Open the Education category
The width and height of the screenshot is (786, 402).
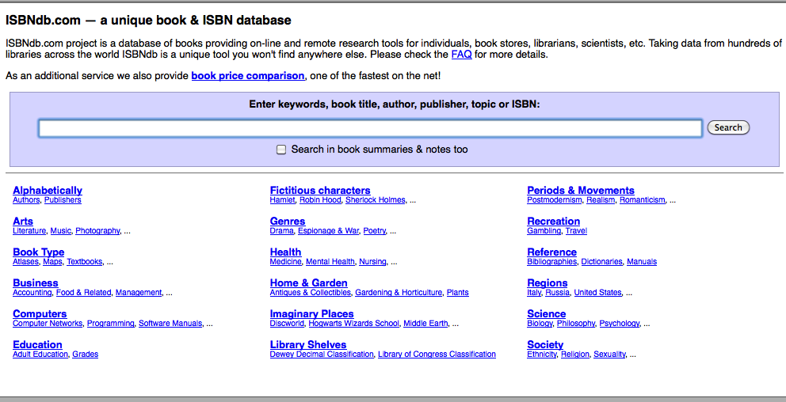pyautogui.click(x=37, y=345)
